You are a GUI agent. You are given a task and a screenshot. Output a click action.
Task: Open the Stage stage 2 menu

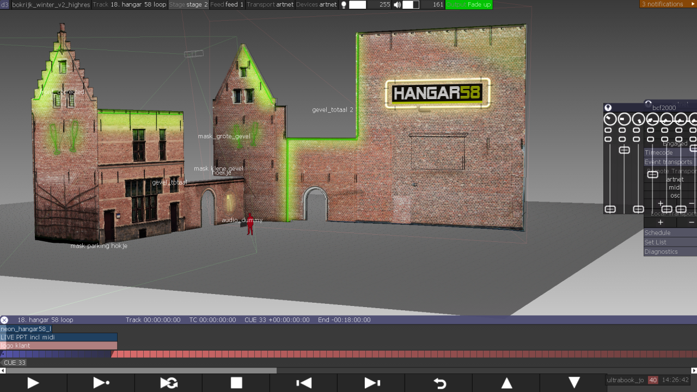pyautogui.click(x=188, y=4)
